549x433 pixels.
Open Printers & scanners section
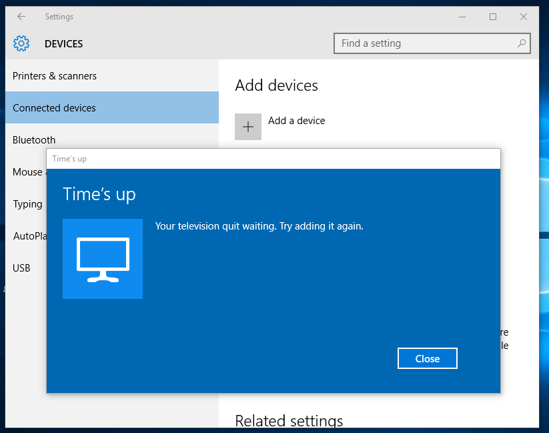[112, 75]
